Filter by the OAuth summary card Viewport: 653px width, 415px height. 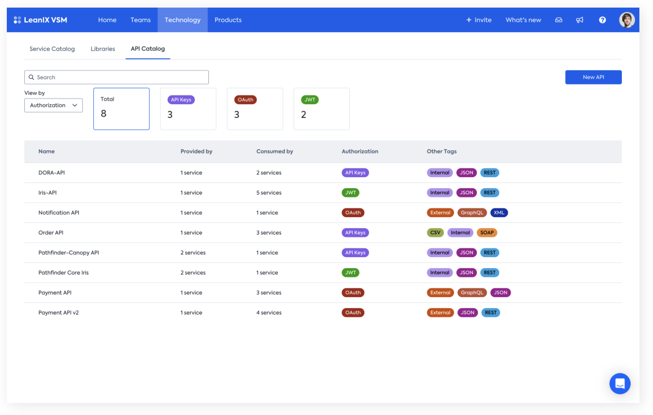point(255,109)
